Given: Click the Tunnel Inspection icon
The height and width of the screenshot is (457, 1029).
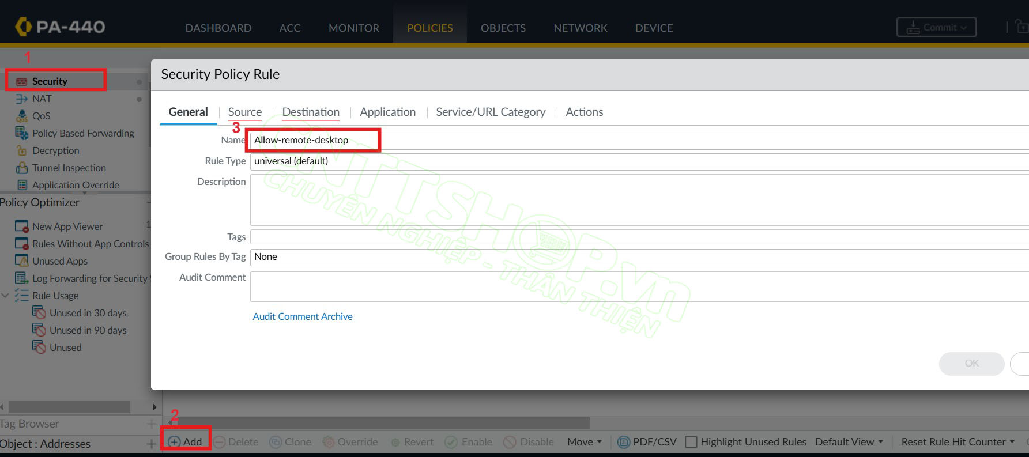Looking at the screenshot, I should click(x=21, y=168).
